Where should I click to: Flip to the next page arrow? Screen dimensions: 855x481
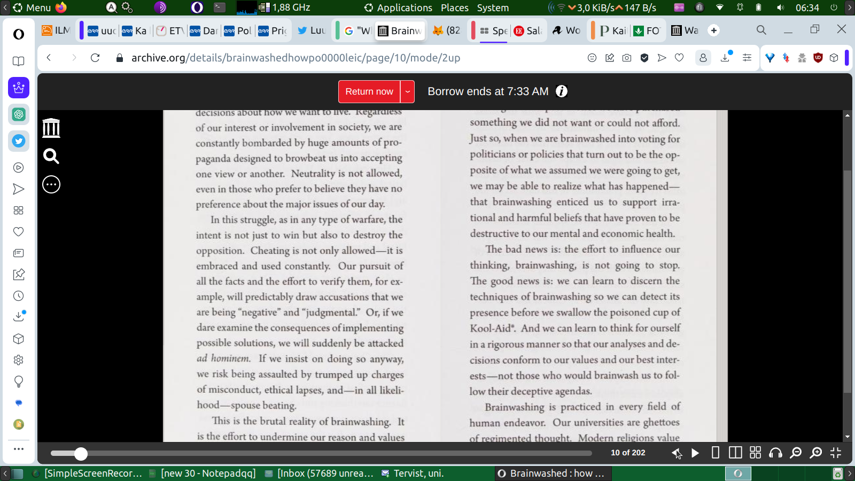pyautogui.click(x=695, y=453)
